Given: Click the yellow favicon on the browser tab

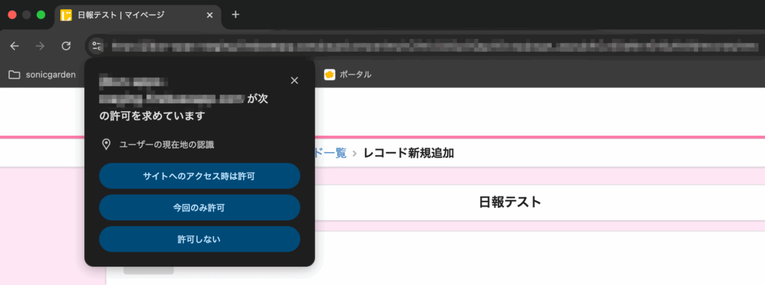Looking at the screenshot, I should (67, 15).
